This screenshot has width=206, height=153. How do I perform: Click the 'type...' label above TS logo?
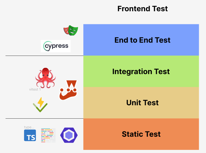tap(29, 127)
